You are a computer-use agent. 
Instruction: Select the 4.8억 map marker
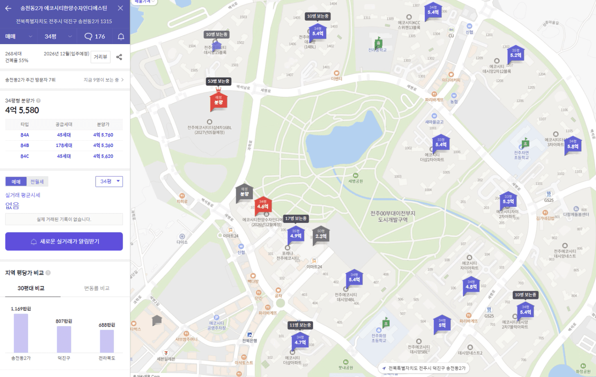[471, 286]
